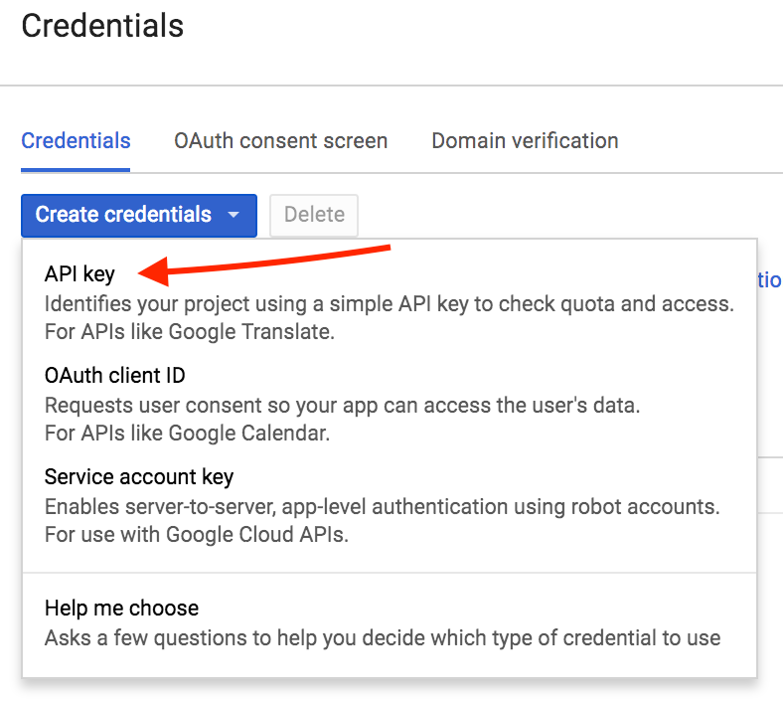Click the dropdown arrow on Create credentials

coord(234,215)
